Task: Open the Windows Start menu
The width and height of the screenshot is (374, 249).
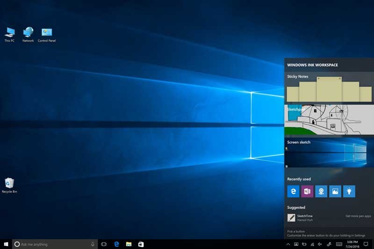Action: (x=6, y=244)
